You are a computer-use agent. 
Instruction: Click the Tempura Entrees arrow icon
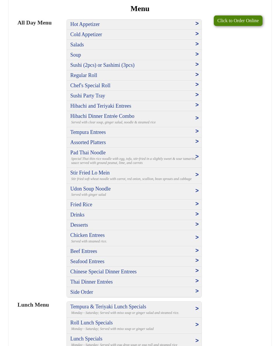click(197, 131)
